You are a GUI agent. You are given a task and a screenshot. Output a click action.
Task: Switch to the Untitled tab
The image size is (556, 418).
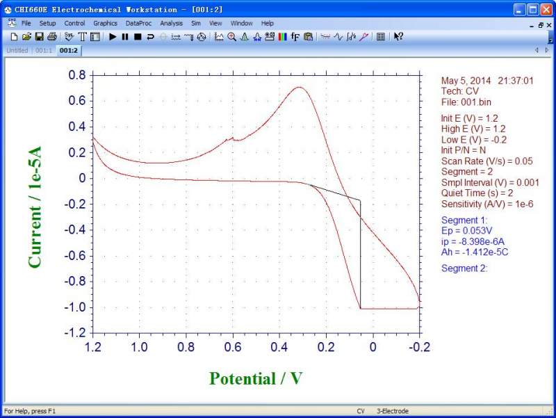tap(17, 50)
